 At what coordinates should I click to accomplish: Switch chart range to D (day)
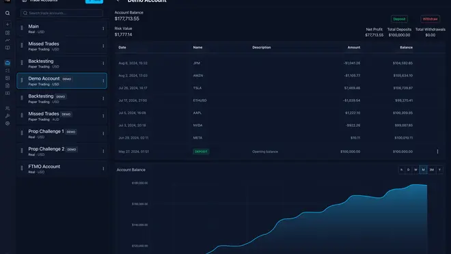tap(408, 170)
